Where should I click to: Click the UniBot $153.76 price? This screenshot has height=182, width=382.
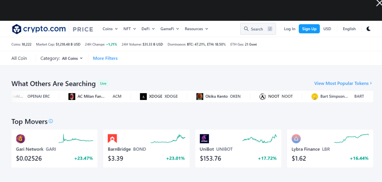pos(210,159)
